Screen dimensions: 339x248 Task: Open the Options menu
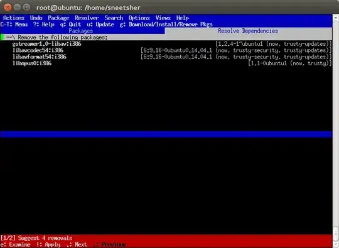pos(139,18)
